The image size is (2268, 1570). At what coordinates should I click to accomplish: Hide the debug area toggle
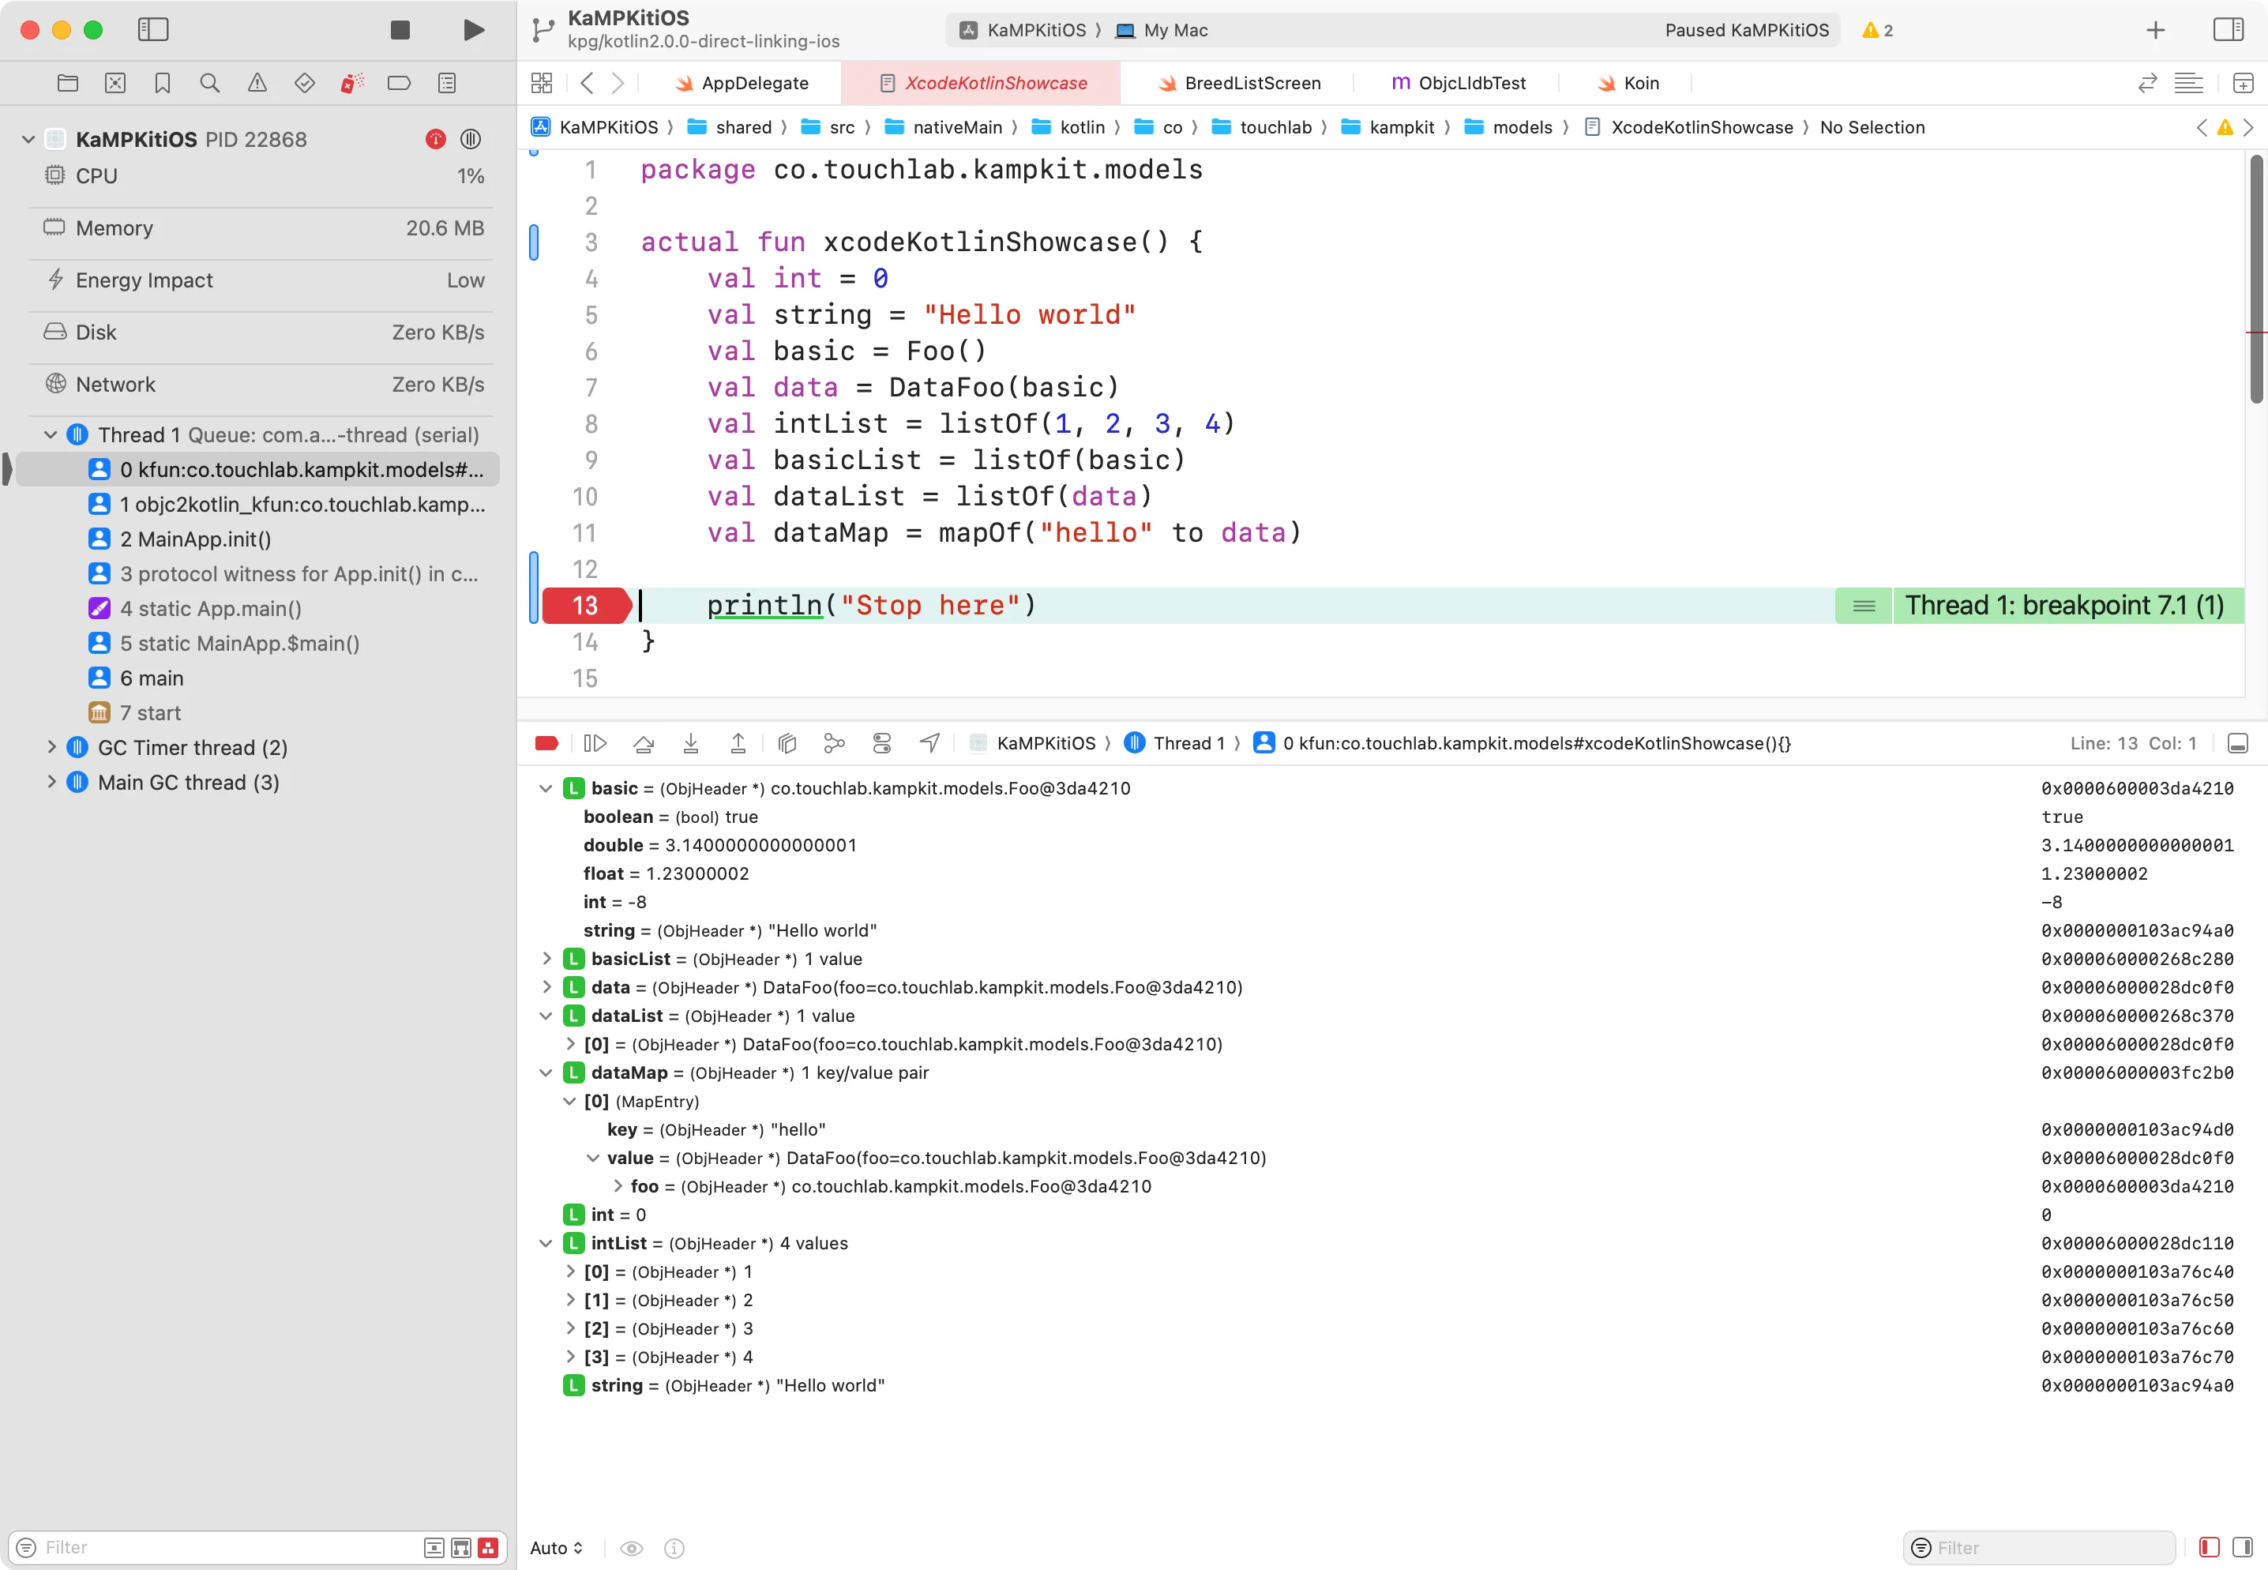tap(2237, 742)
